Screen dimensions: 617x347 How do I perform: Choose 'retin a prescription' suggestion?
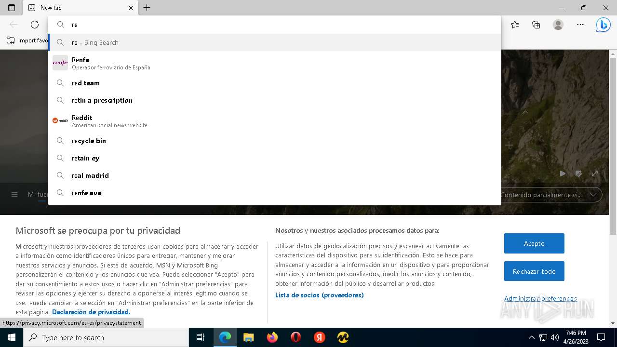[275, 100]
